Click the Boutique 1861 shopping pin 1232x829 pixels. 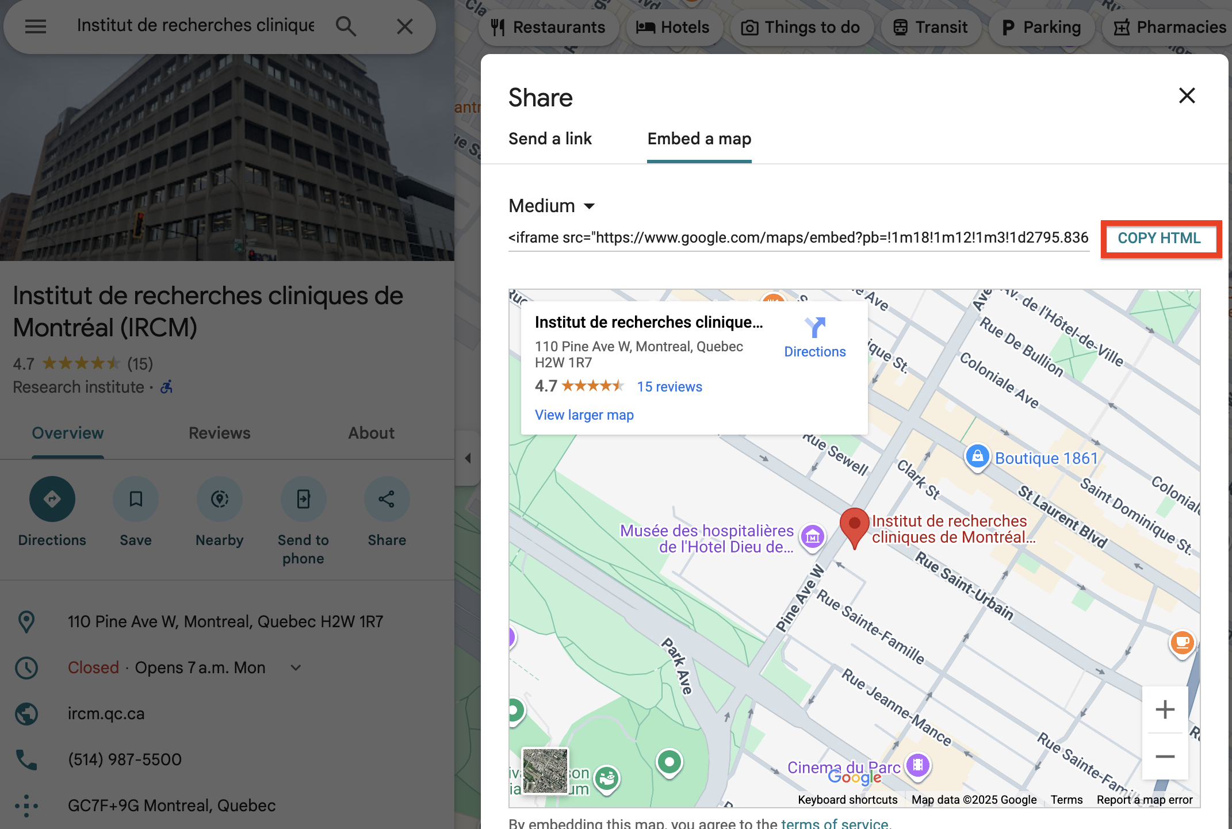click(x=977, y=457)
